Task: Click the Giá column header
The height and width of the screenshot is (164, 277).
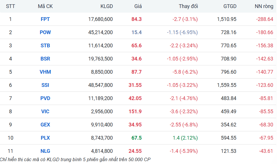Action: tap(138, 6)
